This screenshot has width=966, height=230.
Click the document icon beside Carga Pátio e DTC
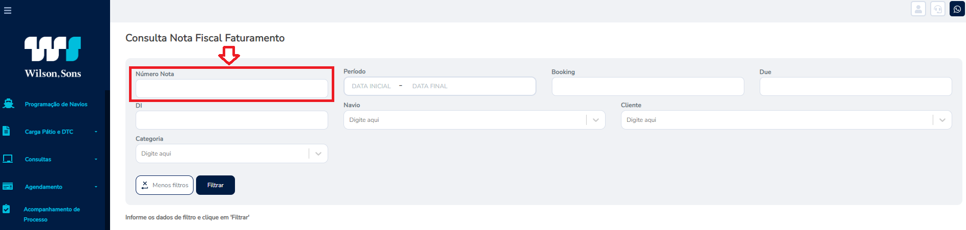7,131
